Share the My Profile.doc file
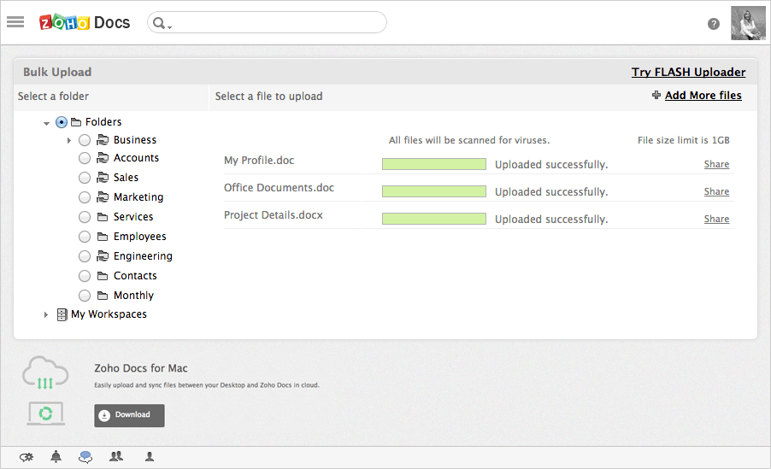The height and width of the screenshot is (469, 771). tap(716, 164)
